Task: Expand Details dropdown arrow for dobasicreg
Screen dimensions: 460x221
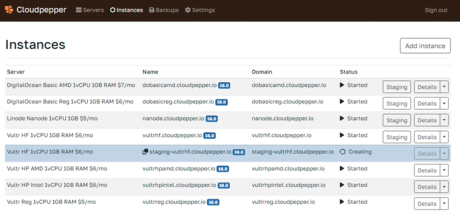Action: (444, 103)
